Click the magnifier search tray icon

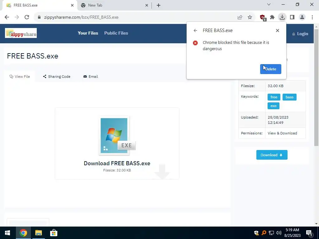tap(264, 233)
